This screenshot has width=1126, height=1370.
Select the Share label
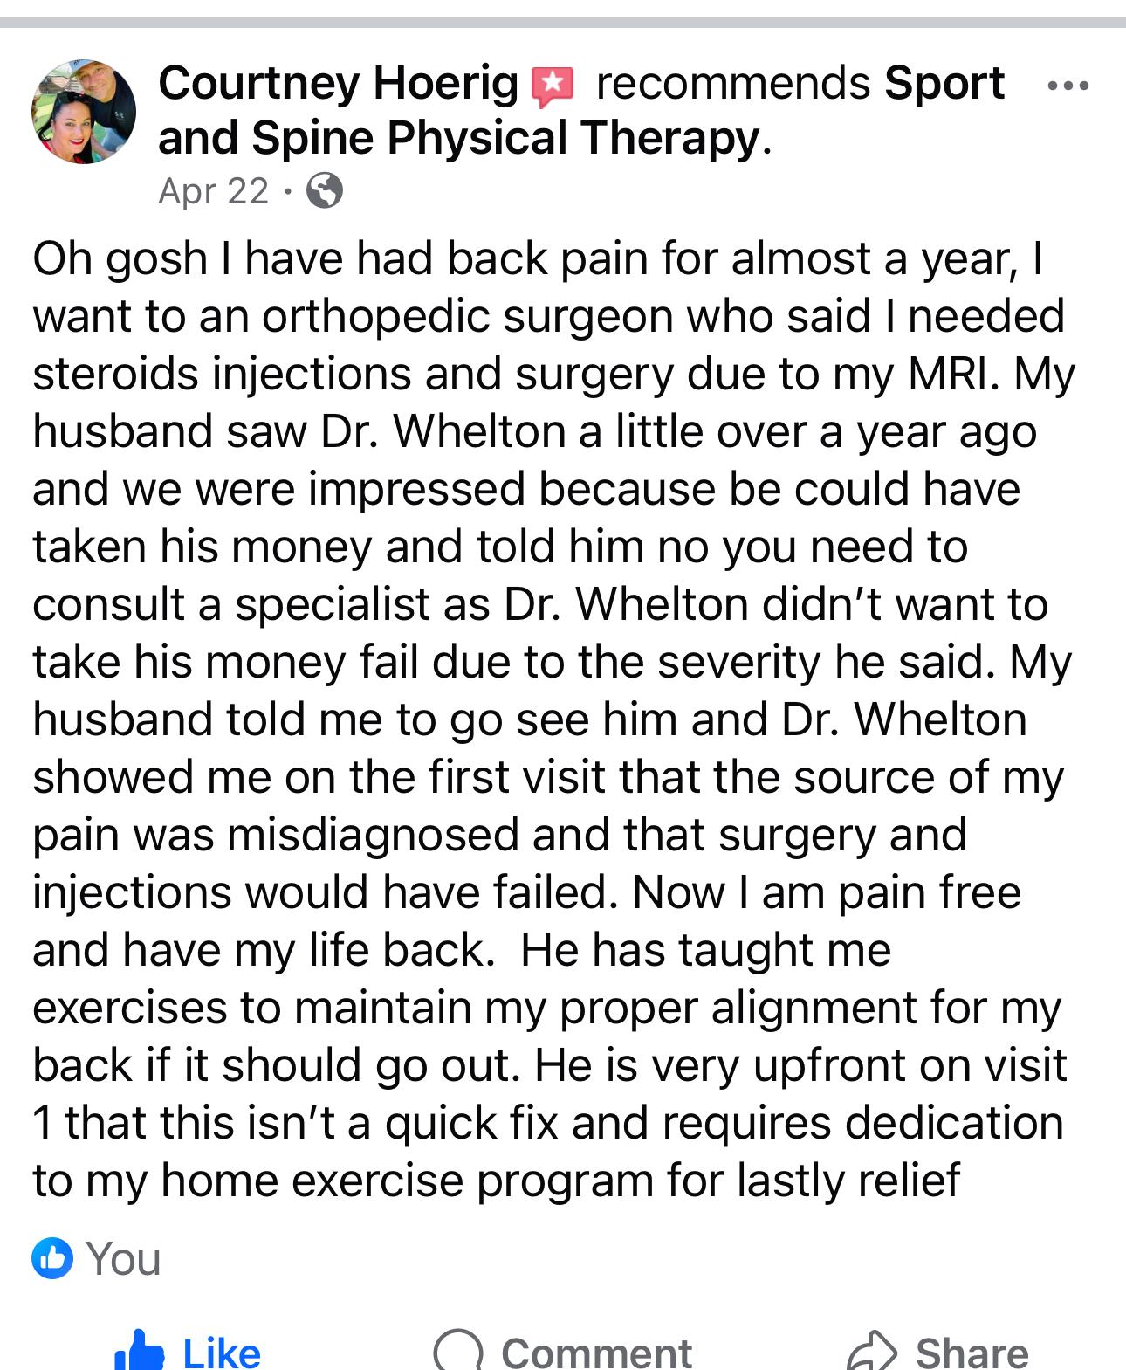pyautogui.click(x=972, y=1353)
